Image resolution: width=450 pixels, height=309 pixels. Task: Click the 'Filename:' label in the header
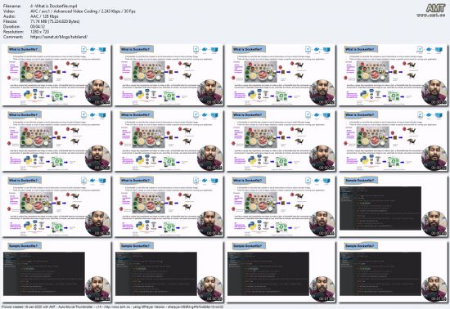[11, 6]
